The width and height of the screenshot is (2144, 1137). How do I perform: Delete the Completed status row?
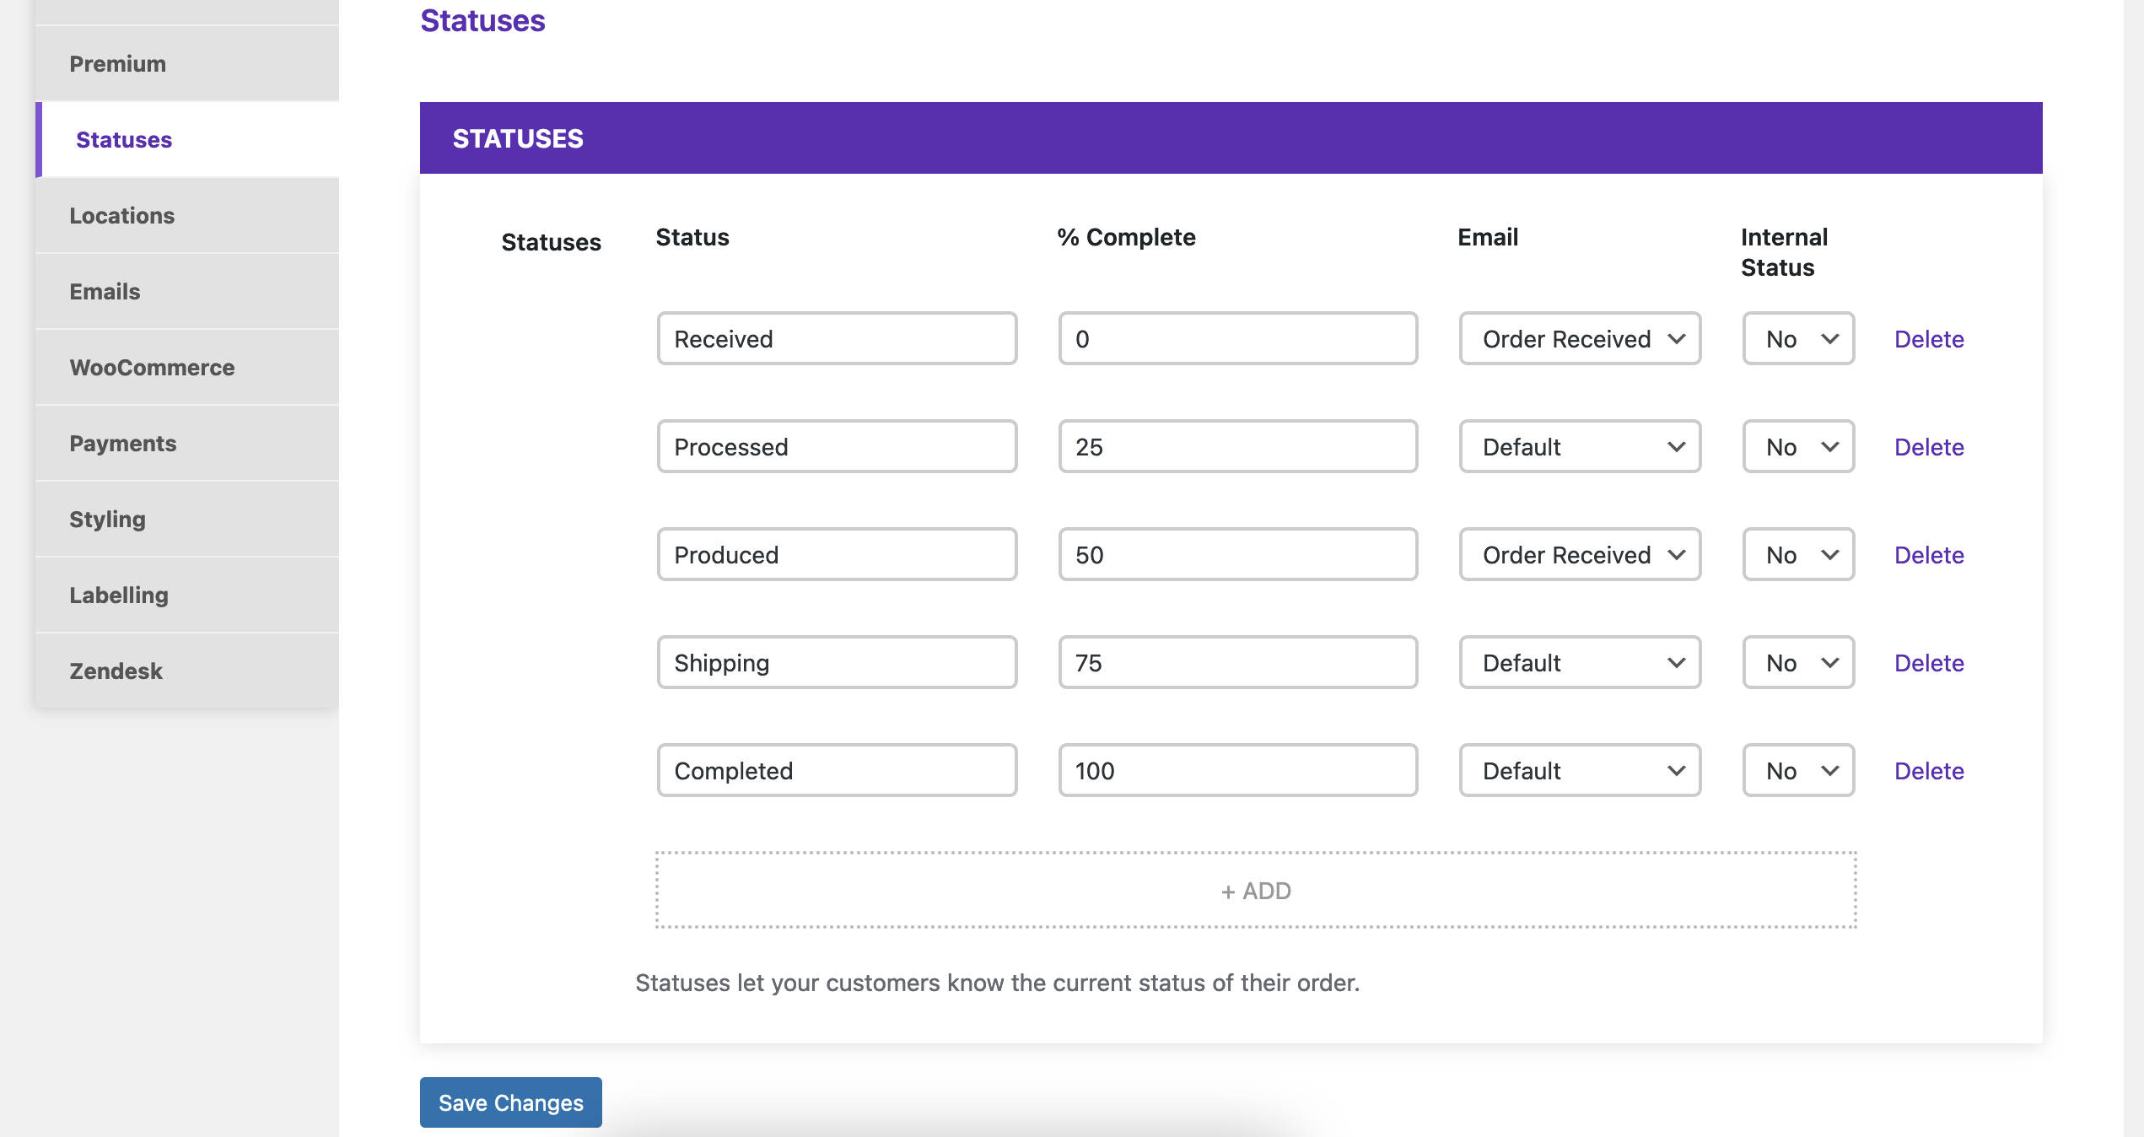click(x=1928, y=770)
